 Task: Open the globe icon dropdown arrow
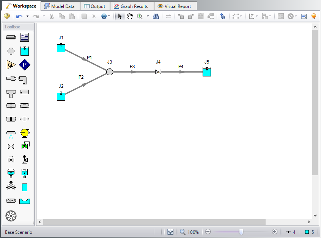pyautogui.click(x=109, y=16)
